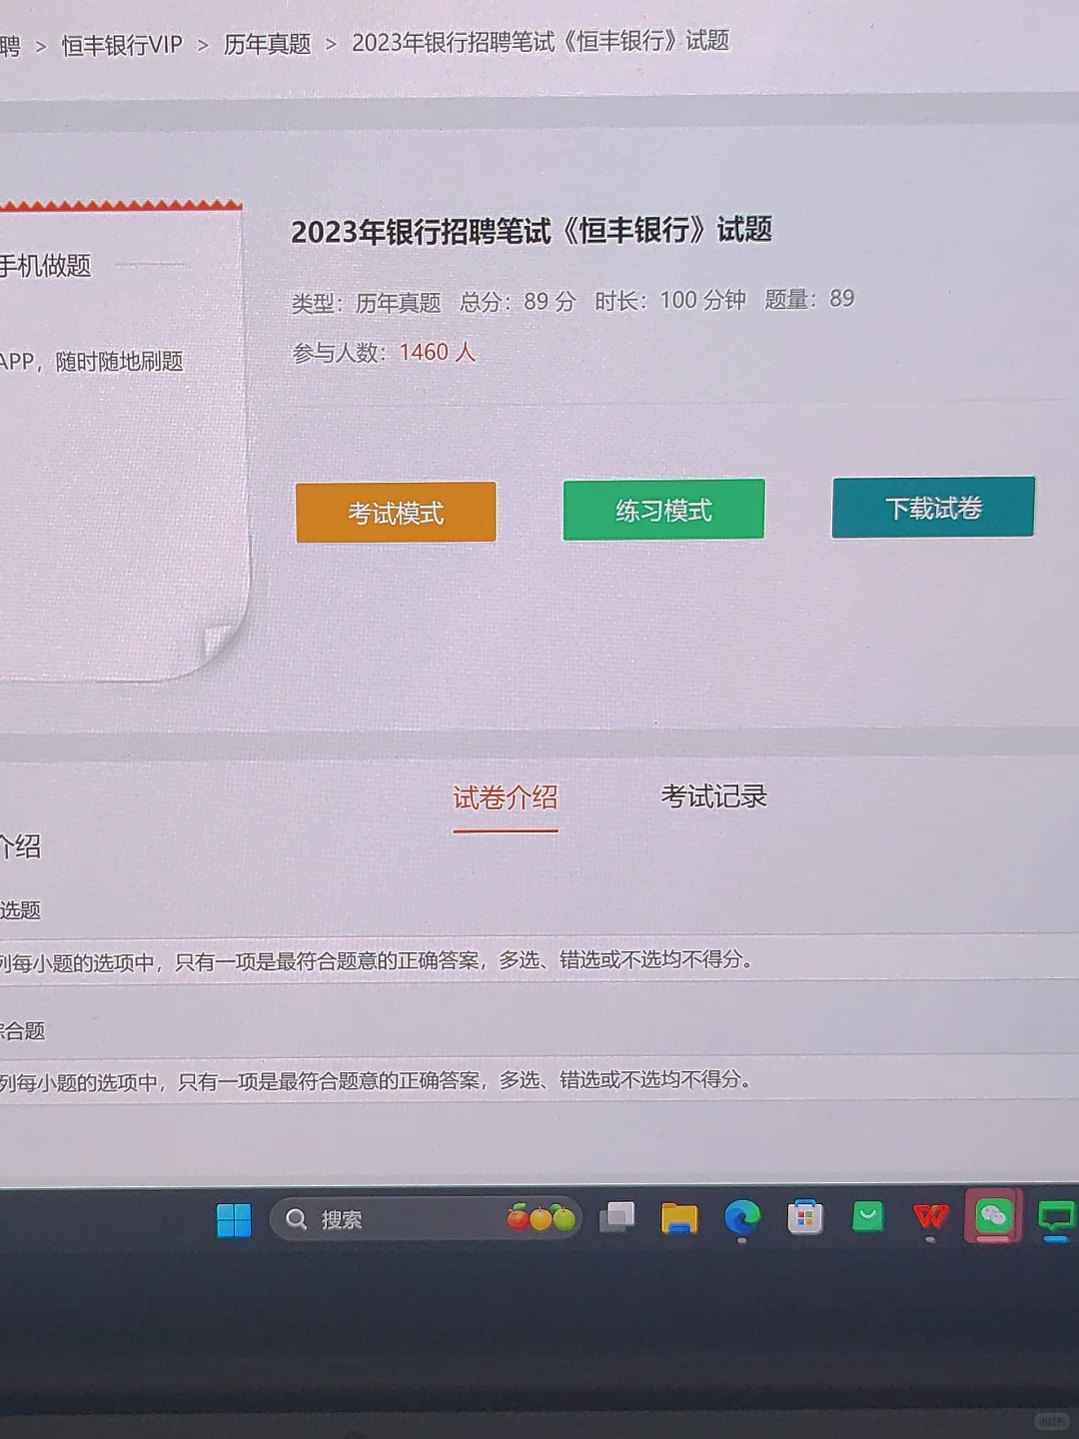Click the APP, 随时随地刷题 text
The width and height of the screenshot is (1079, 1439).
click(x=91, y=361)
